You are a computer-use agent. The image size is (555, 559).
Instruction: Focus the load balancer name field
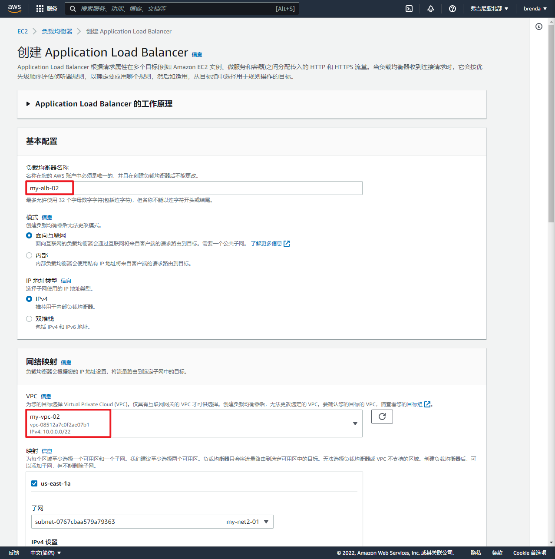point(194,188)
